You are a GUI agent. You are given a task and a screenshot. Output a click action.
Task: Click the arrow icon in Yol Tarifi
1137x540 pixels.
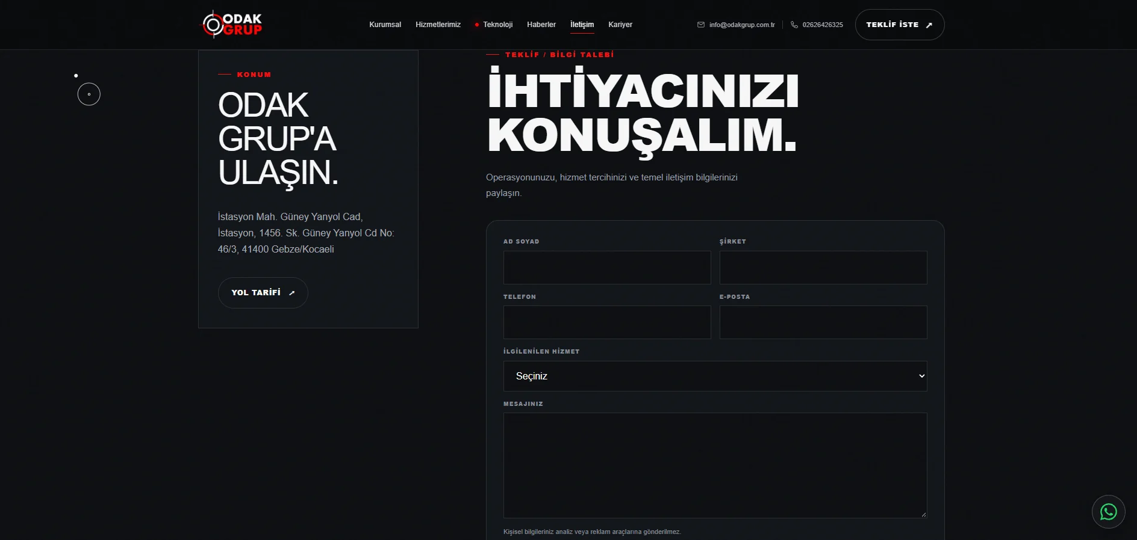292,293
